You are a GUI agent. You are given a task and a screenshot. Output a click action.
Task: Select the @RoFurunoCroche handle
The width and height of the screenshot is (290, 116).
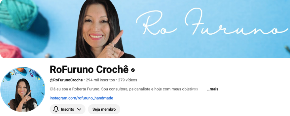click(66, 80)
